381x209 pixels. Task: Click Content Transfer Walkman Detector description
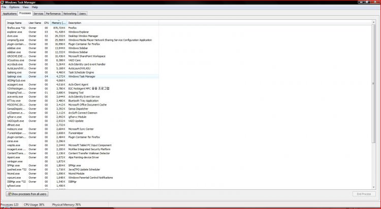pyautogui.click(x=89, y=153)
